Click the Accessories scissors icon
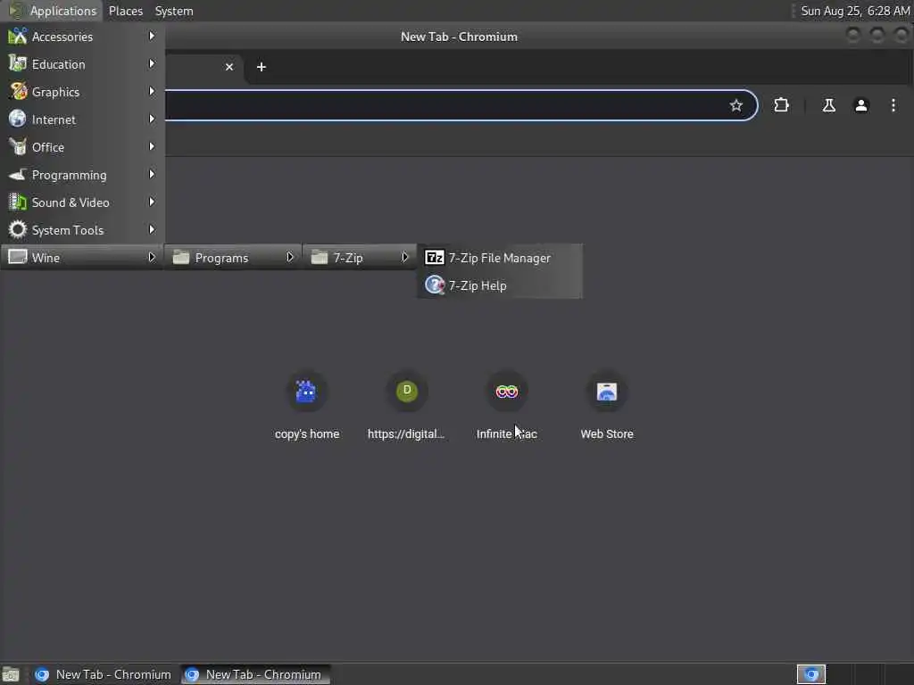Viewport: 914px width, 685px height. 18,36
